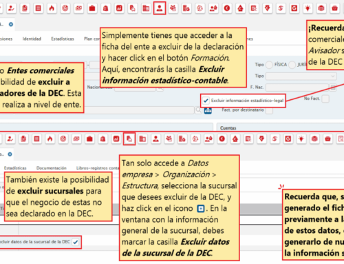
Task: Open the Tipo dropdown list
Action: click(301, 76)
